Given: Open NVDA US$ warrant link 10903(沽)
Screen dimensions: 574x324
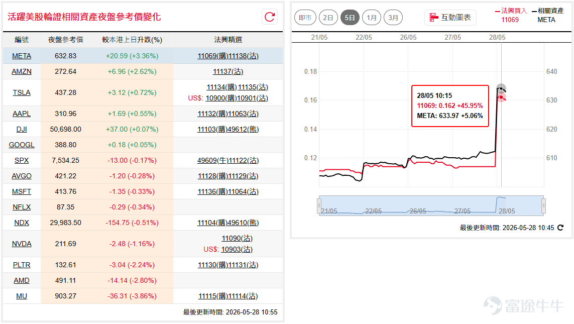Looking at the screenshot, I should (x=237, y=249).
